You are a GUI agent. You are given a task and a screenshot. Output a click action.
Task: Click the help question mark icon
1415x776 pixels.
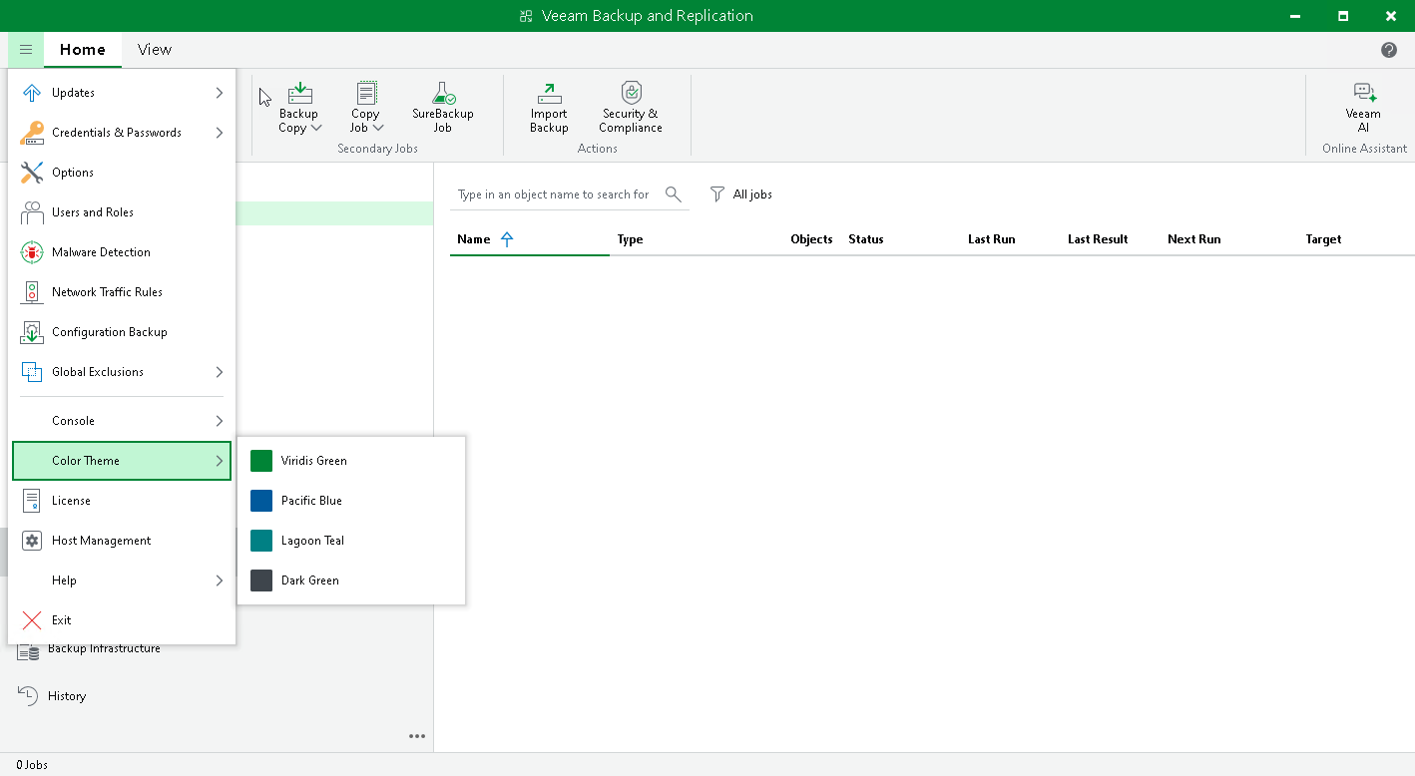pyautogui.click(x=1389, y=50)
